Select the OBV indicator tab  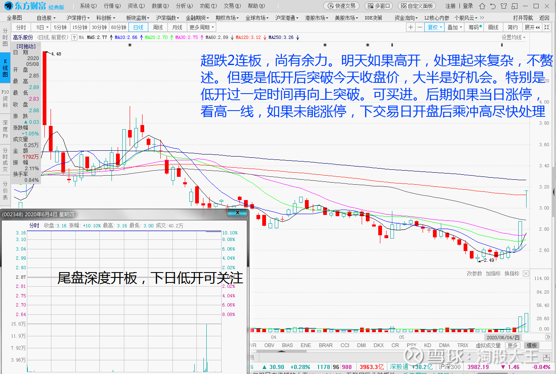coord(269,345)
